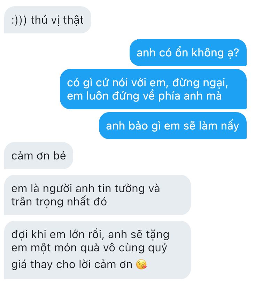The height and width of the screenshot is (282, 255).
Task: Click the line 'đợi khi em lớn rồi, anh sẽ tặng'
Action: [x=90, y=235]
